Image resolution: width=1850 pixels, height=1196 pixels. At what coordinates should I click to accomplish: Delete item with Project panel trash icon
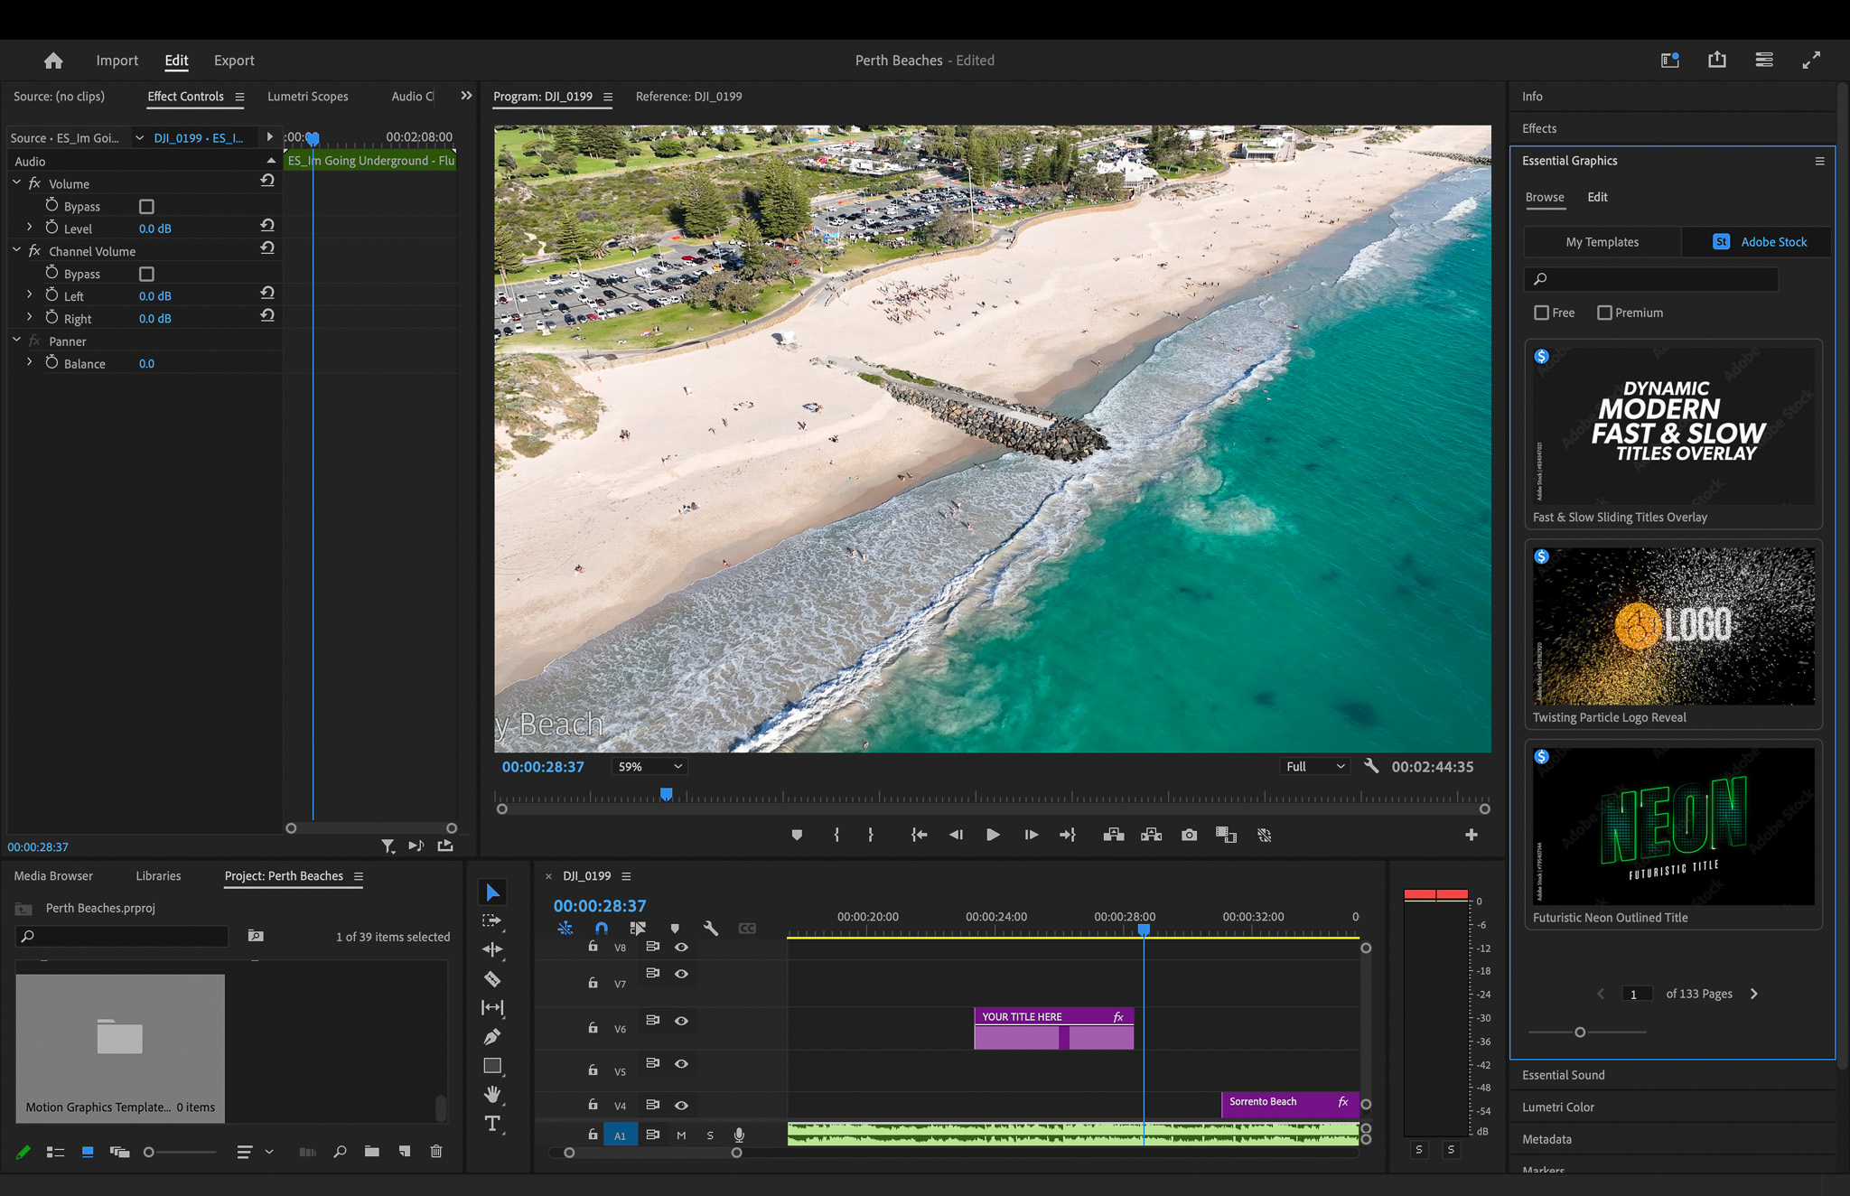436,1152
